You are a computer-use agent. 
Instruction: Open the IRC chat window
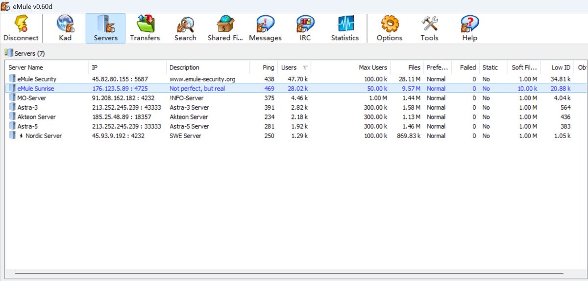point(305,28)
